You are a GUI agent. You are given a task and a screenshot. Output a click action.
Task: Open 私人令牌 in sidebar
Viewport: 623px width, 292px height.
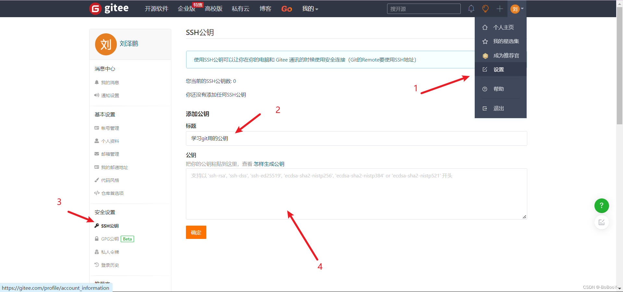[x=110, y=252]
